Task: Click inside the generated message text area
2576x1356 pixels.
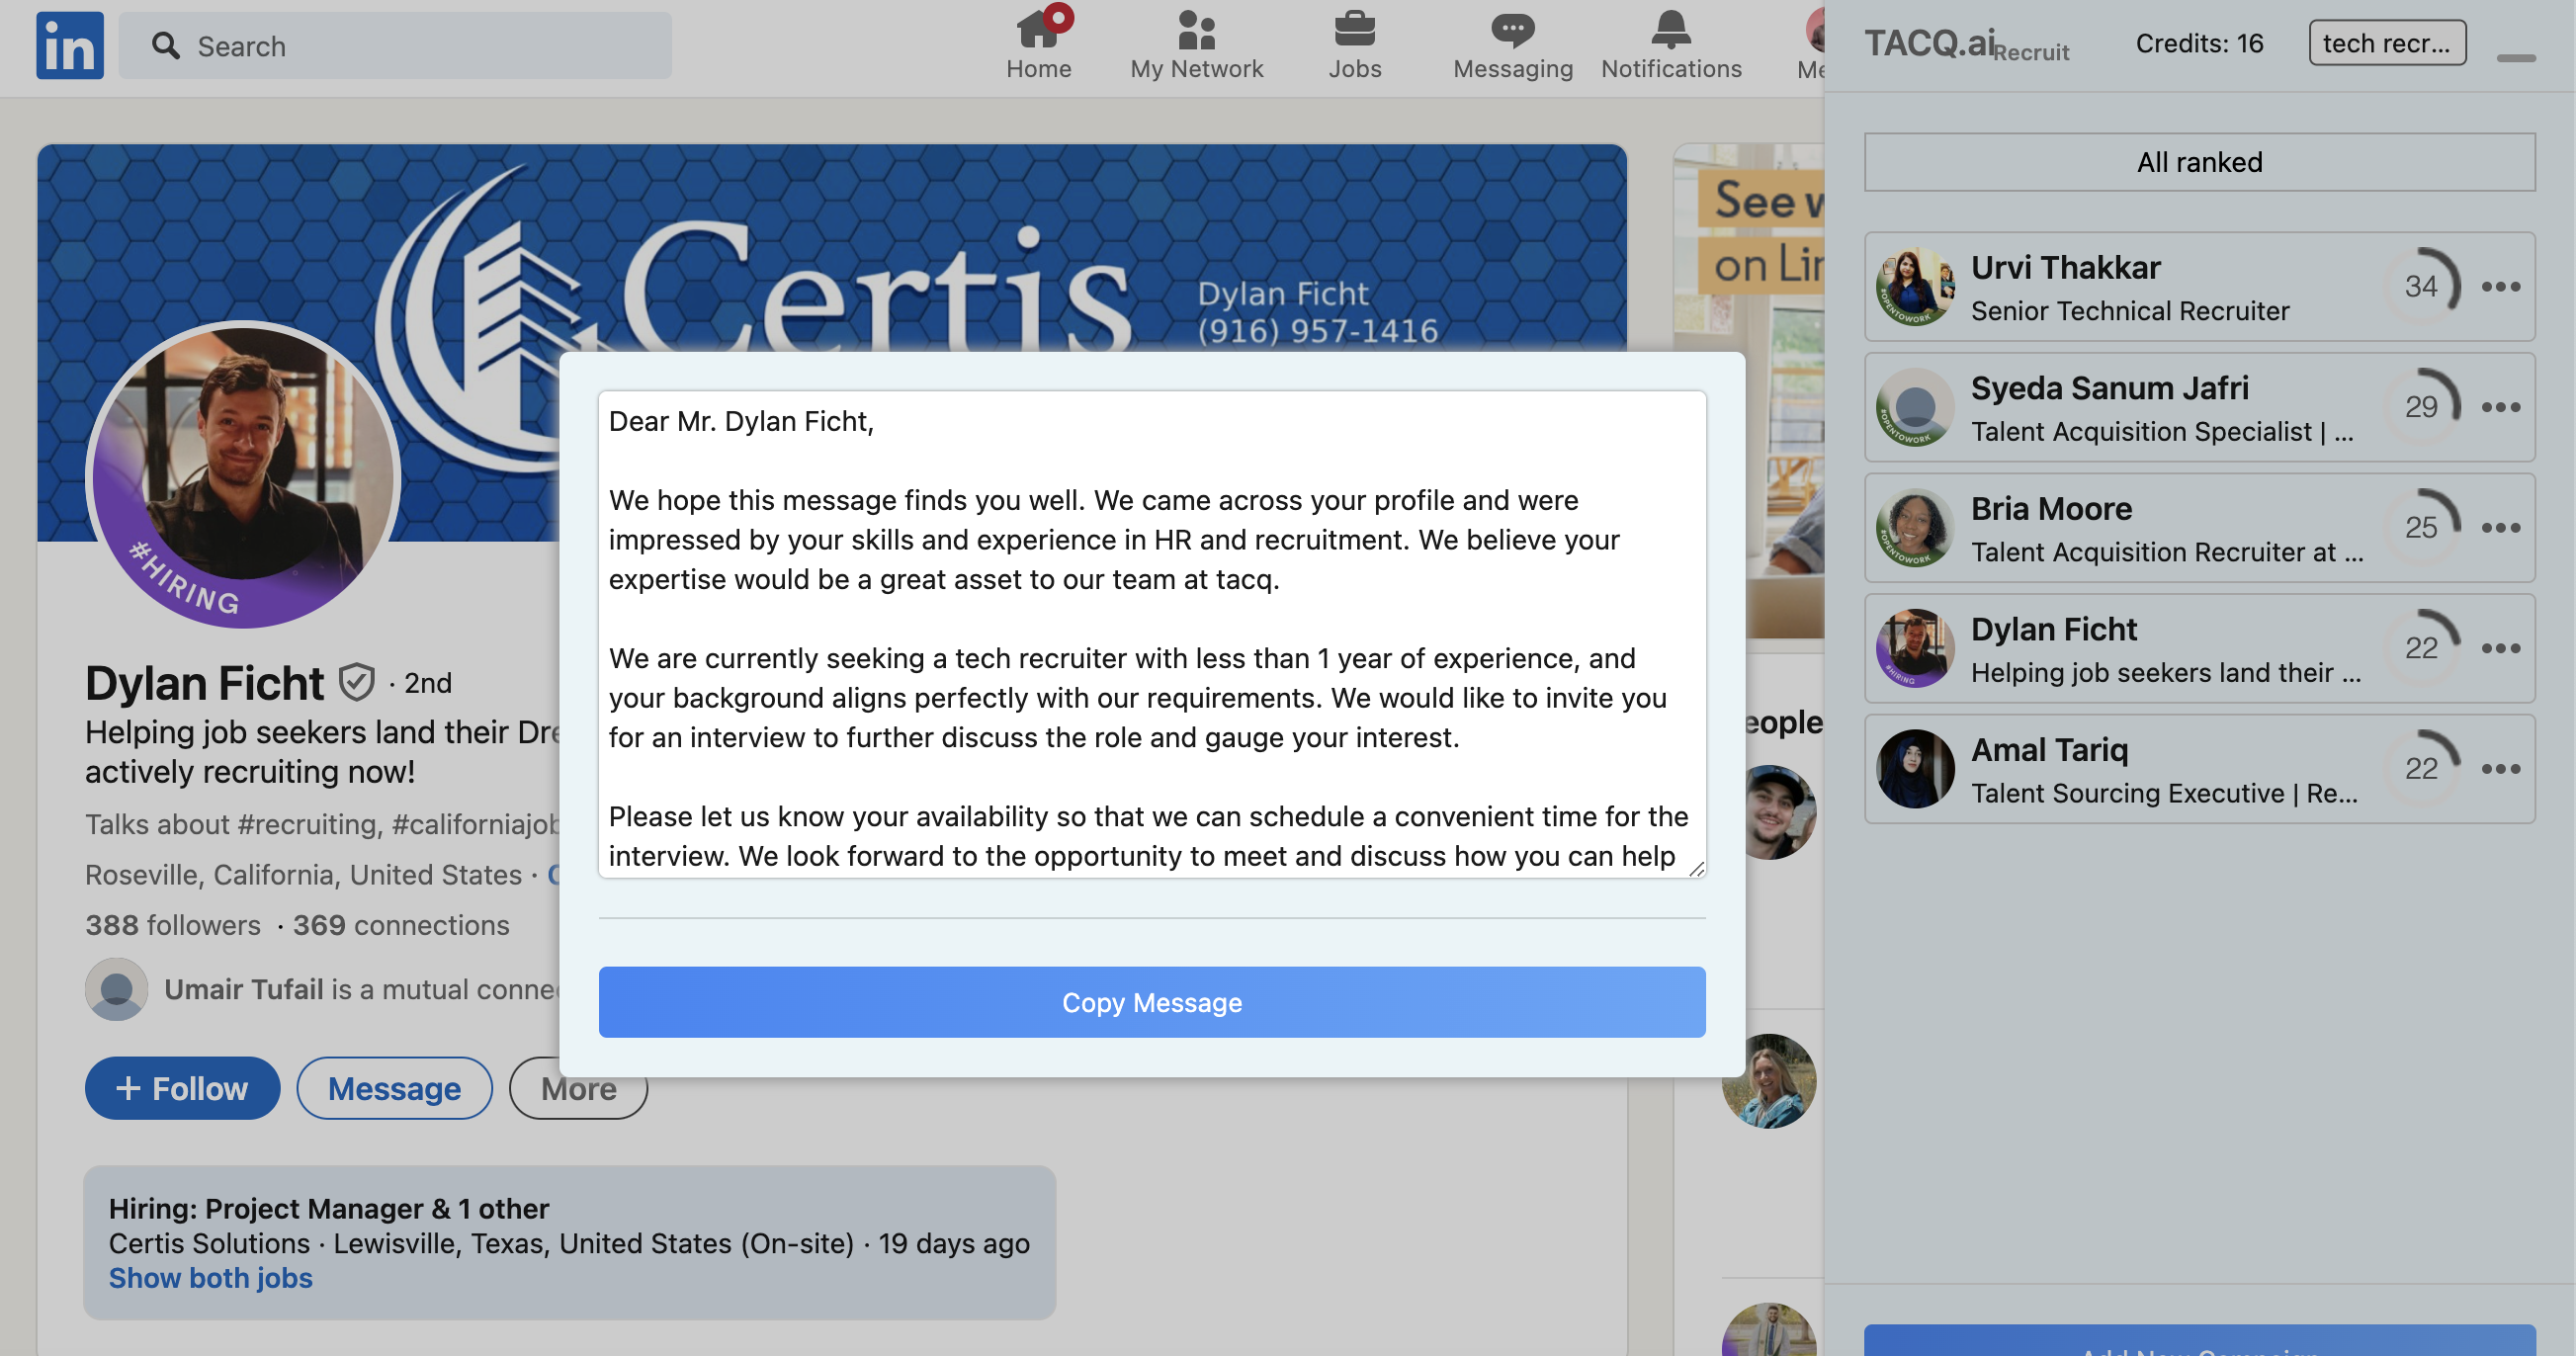Action: tap(1152, 634)
